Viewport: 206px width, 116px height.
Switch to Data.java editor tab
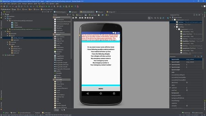[100, 12]
